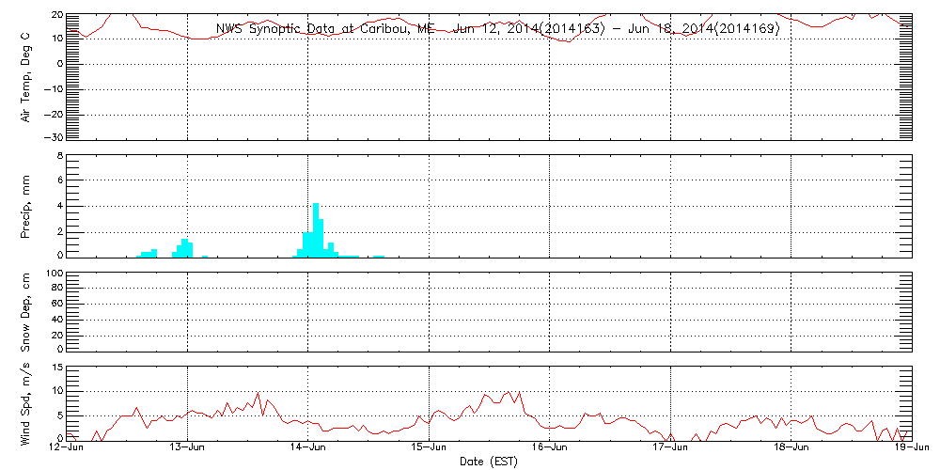The image size is (940, 470).
Task: Click the 'Air Temp, Deg C' axis label
Action: pyautogui.click(x=26, y=76)
